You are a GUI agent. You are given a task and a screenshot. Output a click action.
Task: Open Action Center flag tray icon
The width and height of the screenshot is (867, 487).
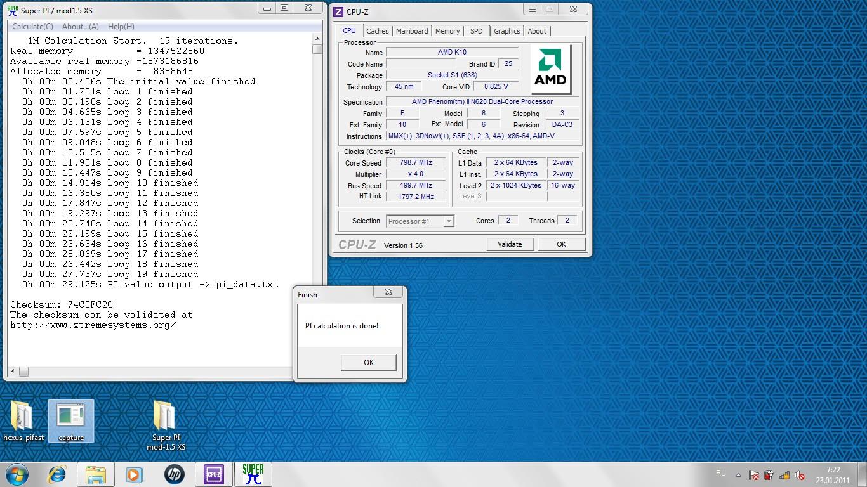(x=754, y=475)
